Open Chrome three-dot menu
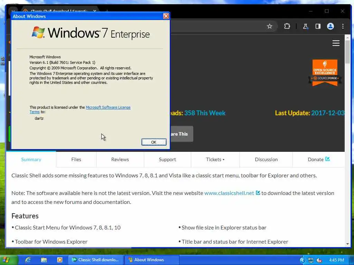 pos(343,26)
